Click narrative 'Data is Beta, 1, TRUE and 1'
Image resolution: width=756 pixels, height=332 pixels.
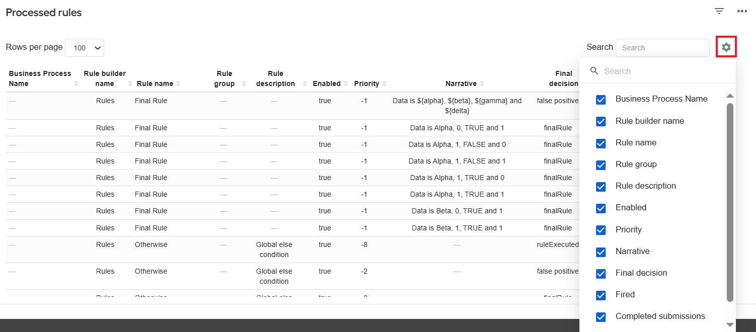point(457,228)
